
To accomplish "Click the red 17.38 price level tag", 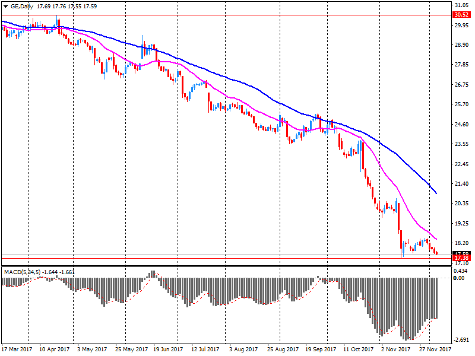I will 462,258.
